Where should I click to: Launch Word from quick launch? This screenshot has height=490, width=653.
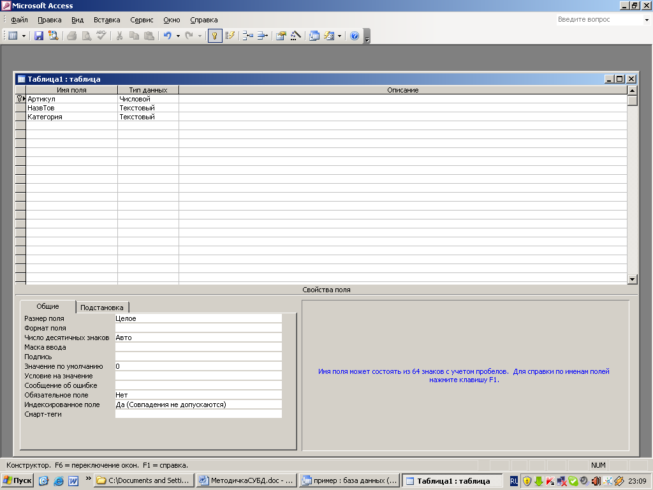click(x=73, y=481)
